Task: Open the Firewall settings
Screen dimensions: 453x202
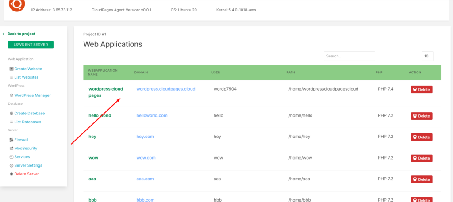Action: 21,140
